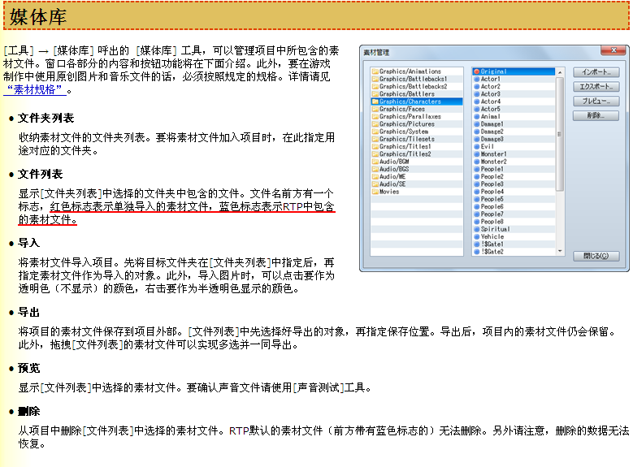Screen dimensions: 633x467
Task: Click the Graphics/Pictures folder icon
Action: pyautogui.click(x=375, y=124)
